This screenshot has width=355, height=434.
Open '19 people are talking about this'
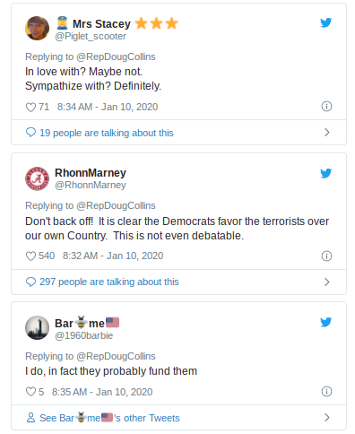(x=107, y=133)
